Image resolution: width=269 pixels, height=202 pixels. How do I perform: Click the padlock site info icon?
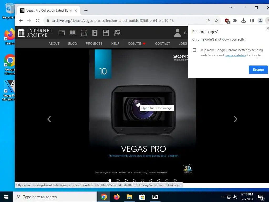[x=48, y=21]
